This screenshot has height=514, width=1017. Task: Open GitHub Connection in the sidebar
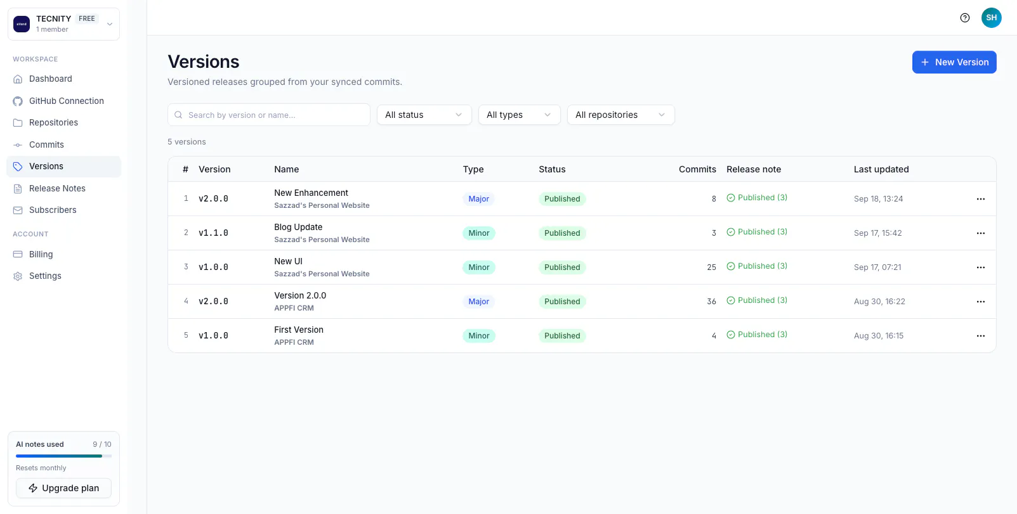point(63,101)
